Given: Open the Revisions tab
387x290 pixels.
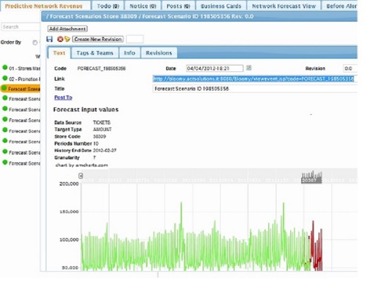Looking at the screenshot, I should 159,53.
